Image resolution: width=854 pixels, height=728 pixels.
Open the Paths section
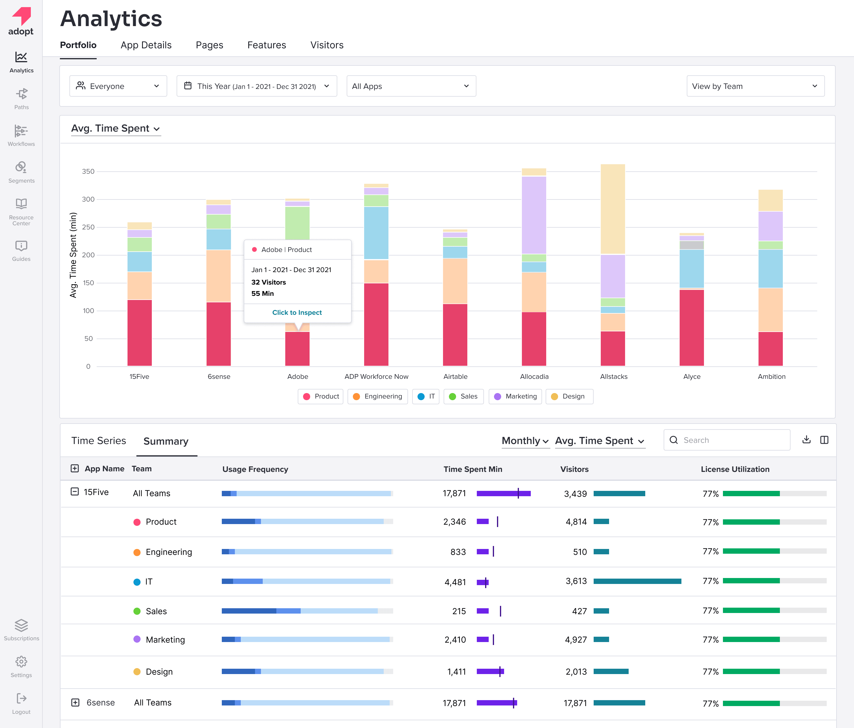tap(21, 99)
